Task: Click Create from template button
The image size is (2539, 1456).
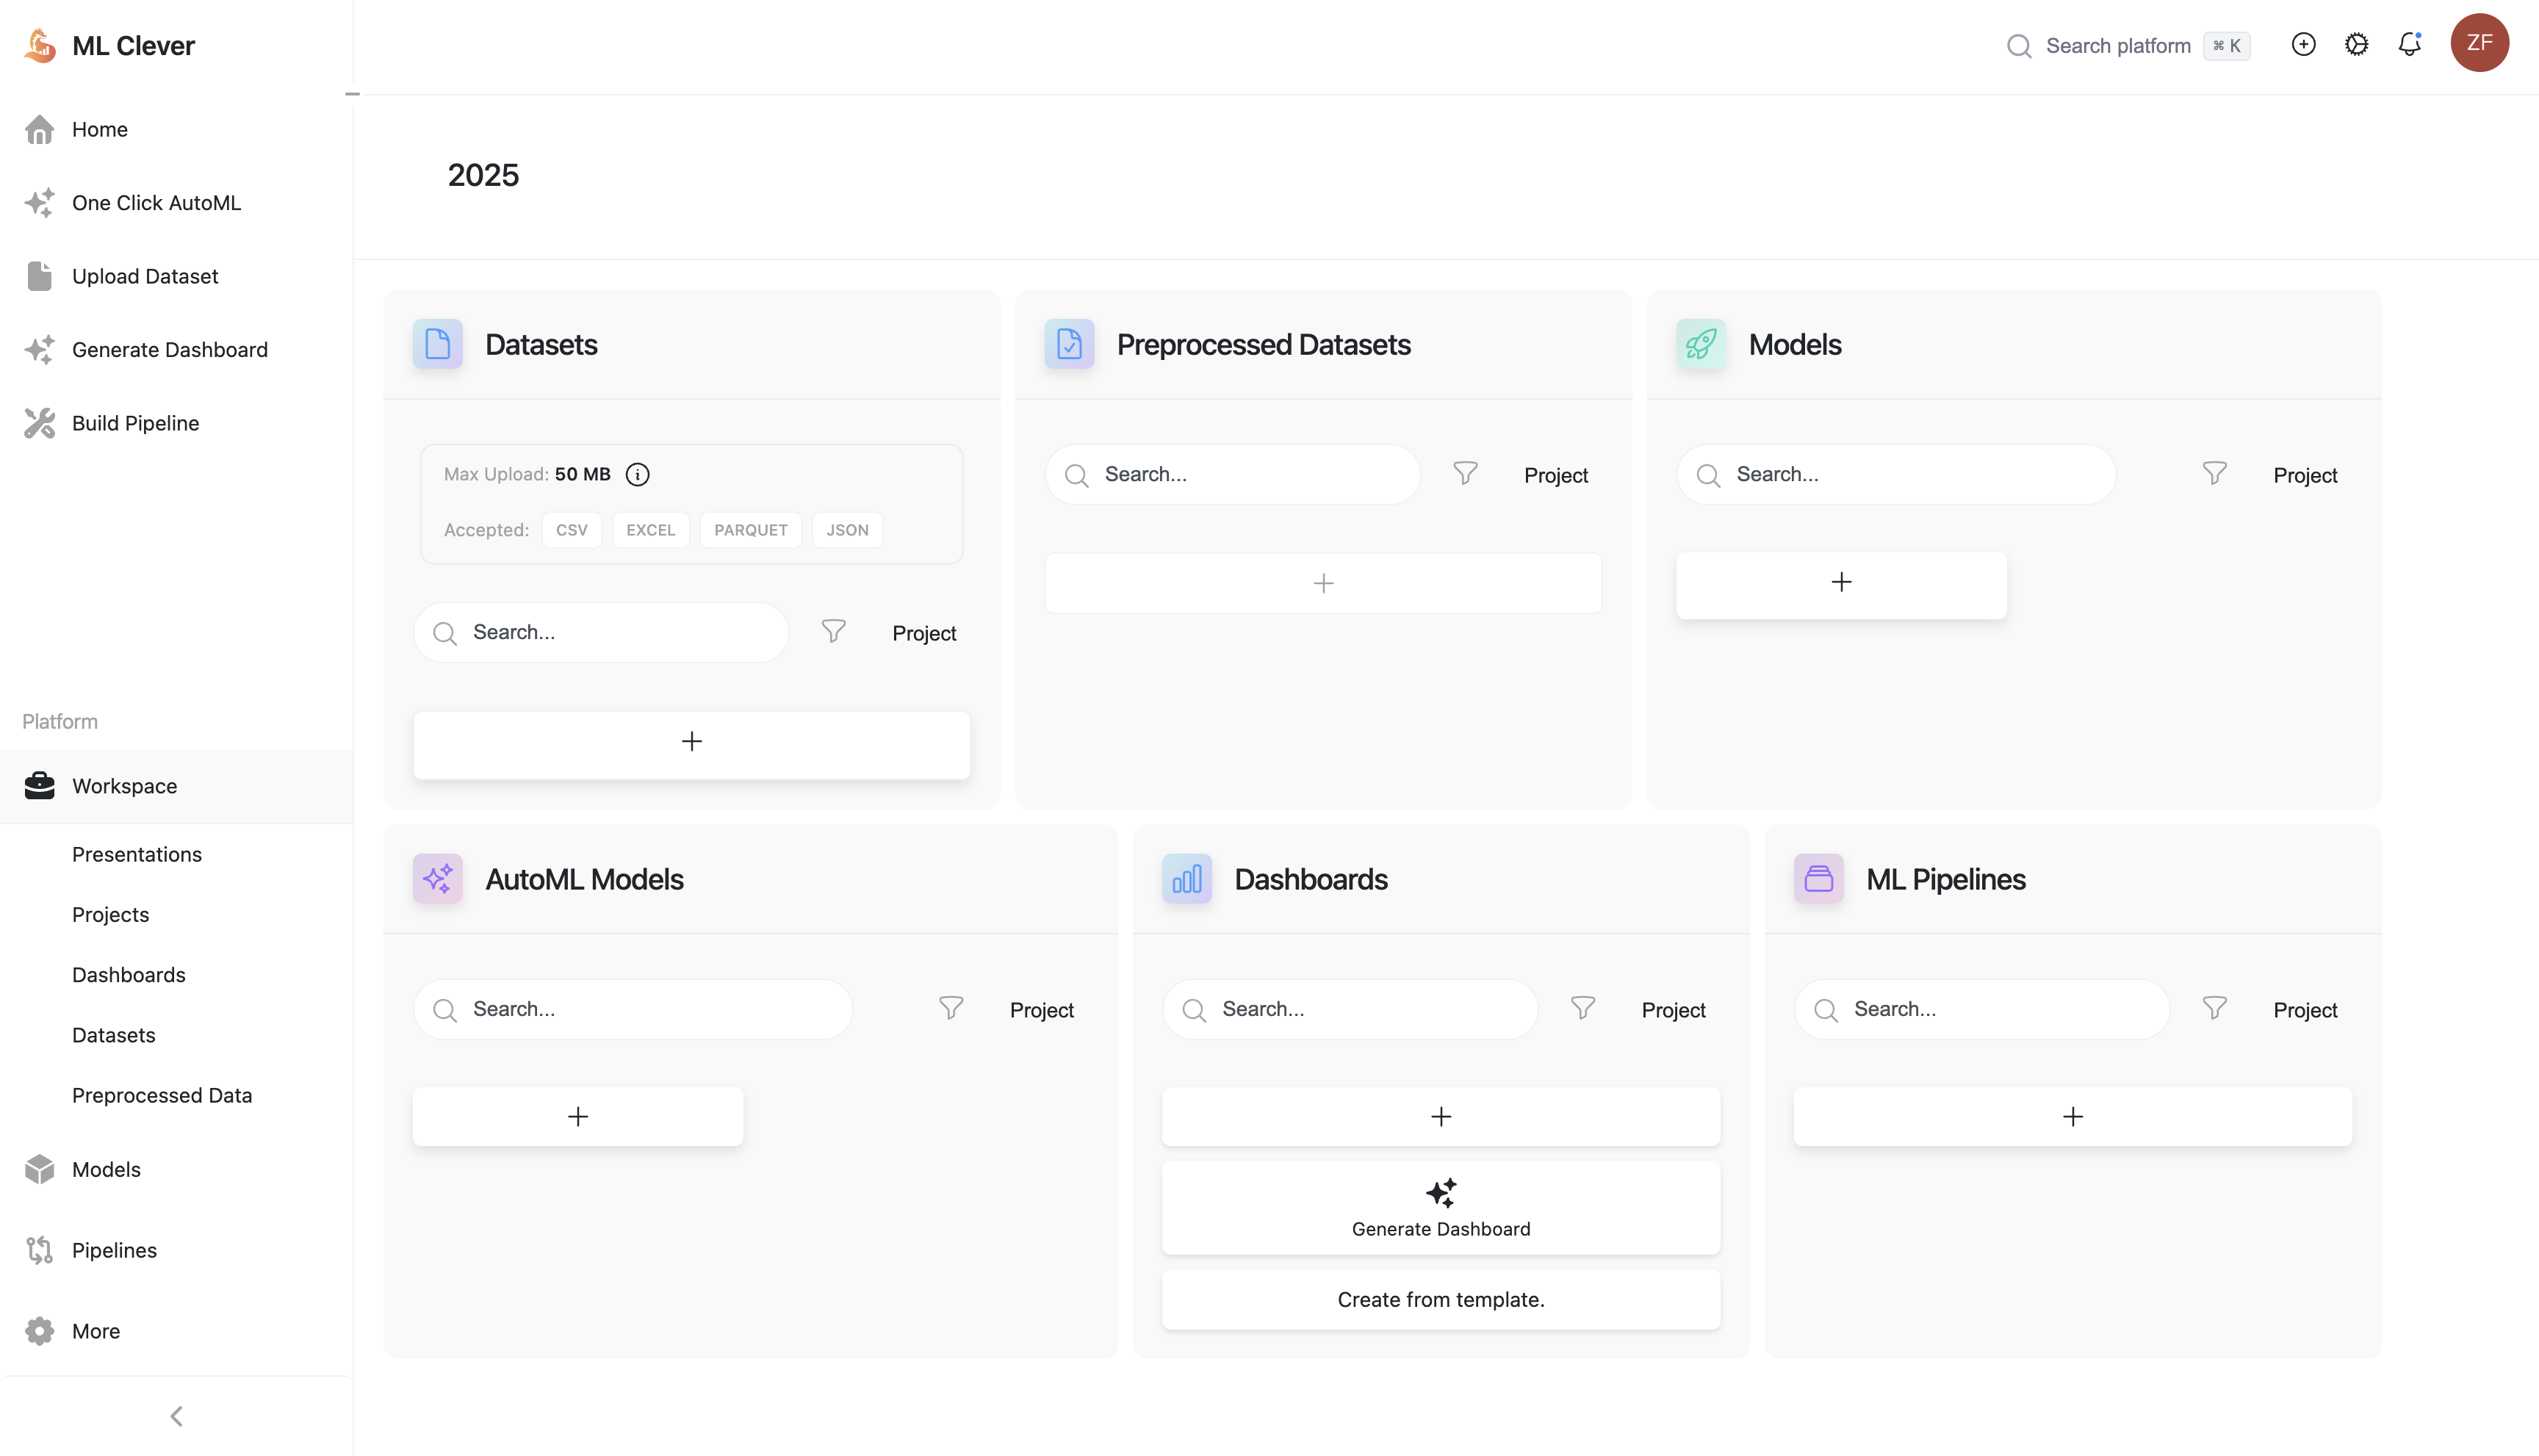Action: pyautogui.click(x=1440, y=1299)
